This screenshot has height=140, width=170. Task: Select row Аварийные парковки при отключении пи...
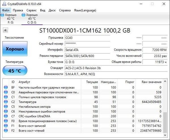(83, 92)
